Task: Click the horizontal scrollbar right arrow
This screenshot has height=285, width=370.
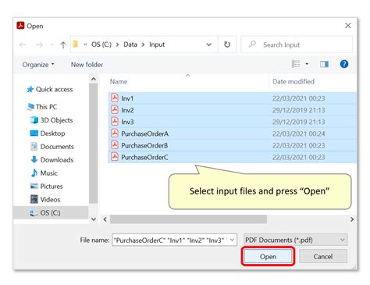Action: [x=352, y=219]
